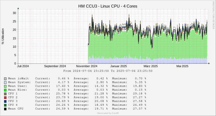The width and height of the screenshot is (216, 116).
Task: Click CPU 1 average value 21.28 %
Action: (101, 94)
